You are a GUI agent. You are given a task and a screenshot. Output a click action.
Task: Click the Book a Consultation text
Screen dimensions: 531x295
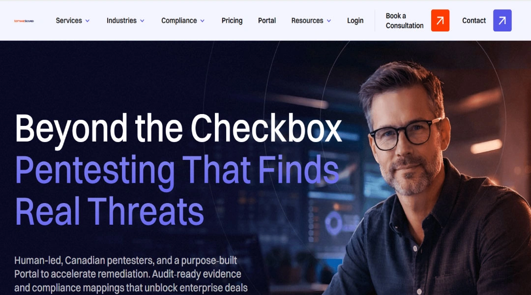click(x=404, y=21)
